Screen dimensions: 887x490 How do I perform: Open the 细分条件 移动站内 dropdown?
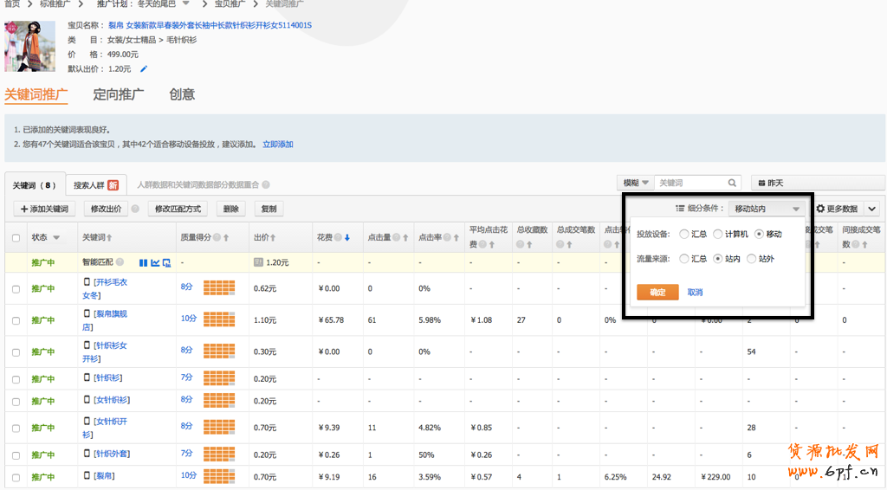767,209
